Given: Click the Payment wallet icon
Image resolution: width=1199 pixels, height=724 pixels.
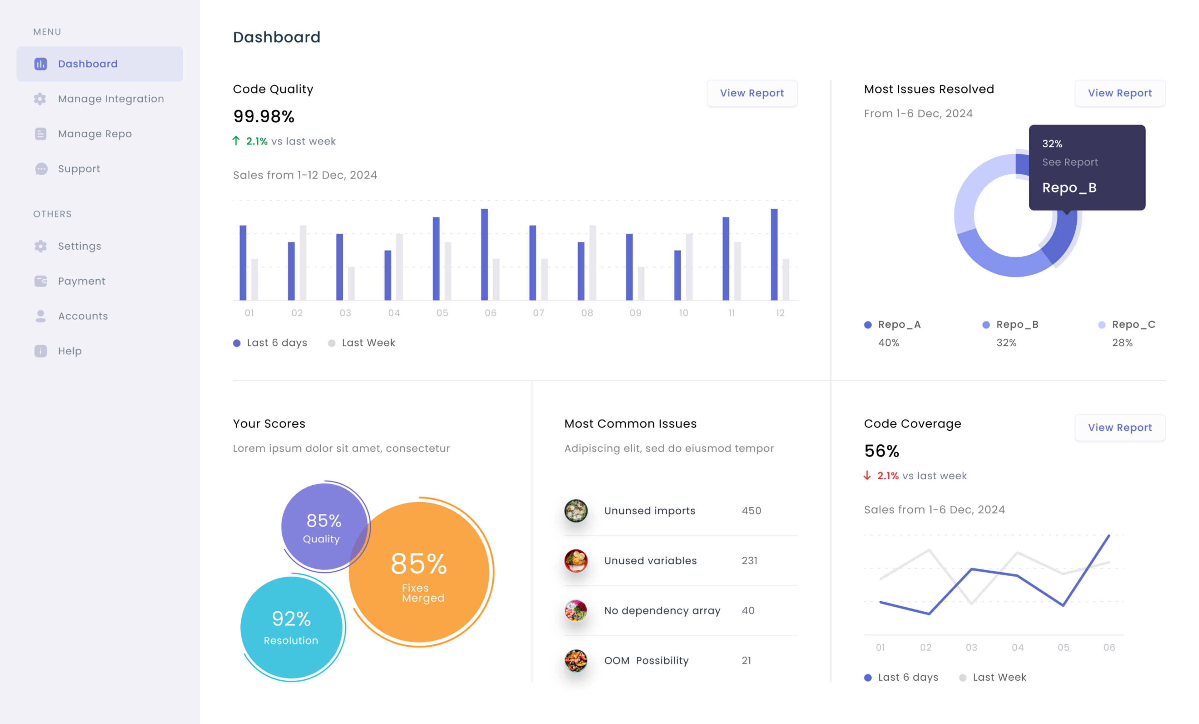Looking at the screenshot, I should click(40, 281).
